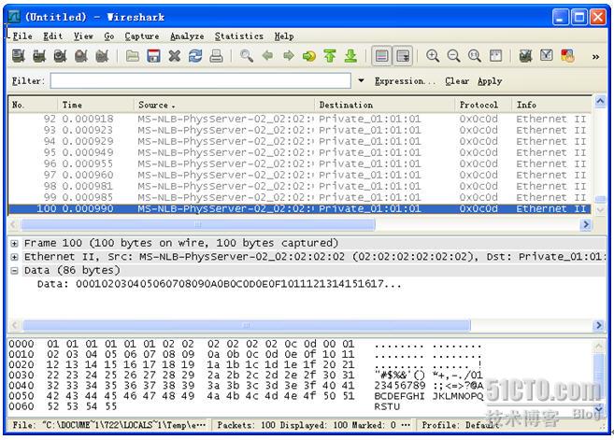Sort packets by Source column header
Image resolution: width=614 pixels, height=440 pixels.
[224, 105]
